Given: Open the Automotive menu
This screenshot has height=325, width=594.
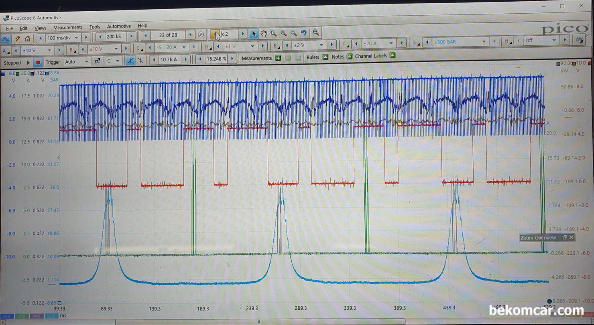Looking at the screenshot, I should coord(119,26).
